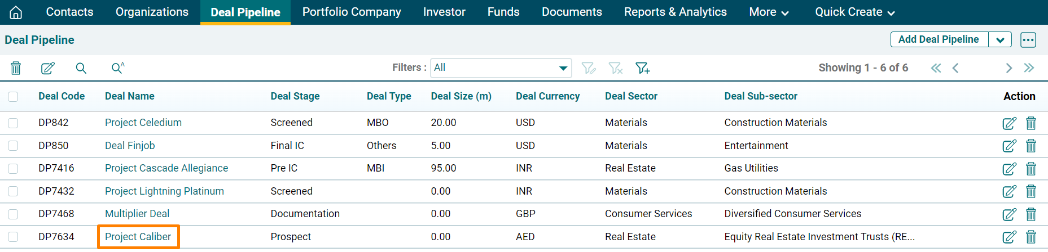Click the Add Deal Pipeline button

click(x=939, y=39)
